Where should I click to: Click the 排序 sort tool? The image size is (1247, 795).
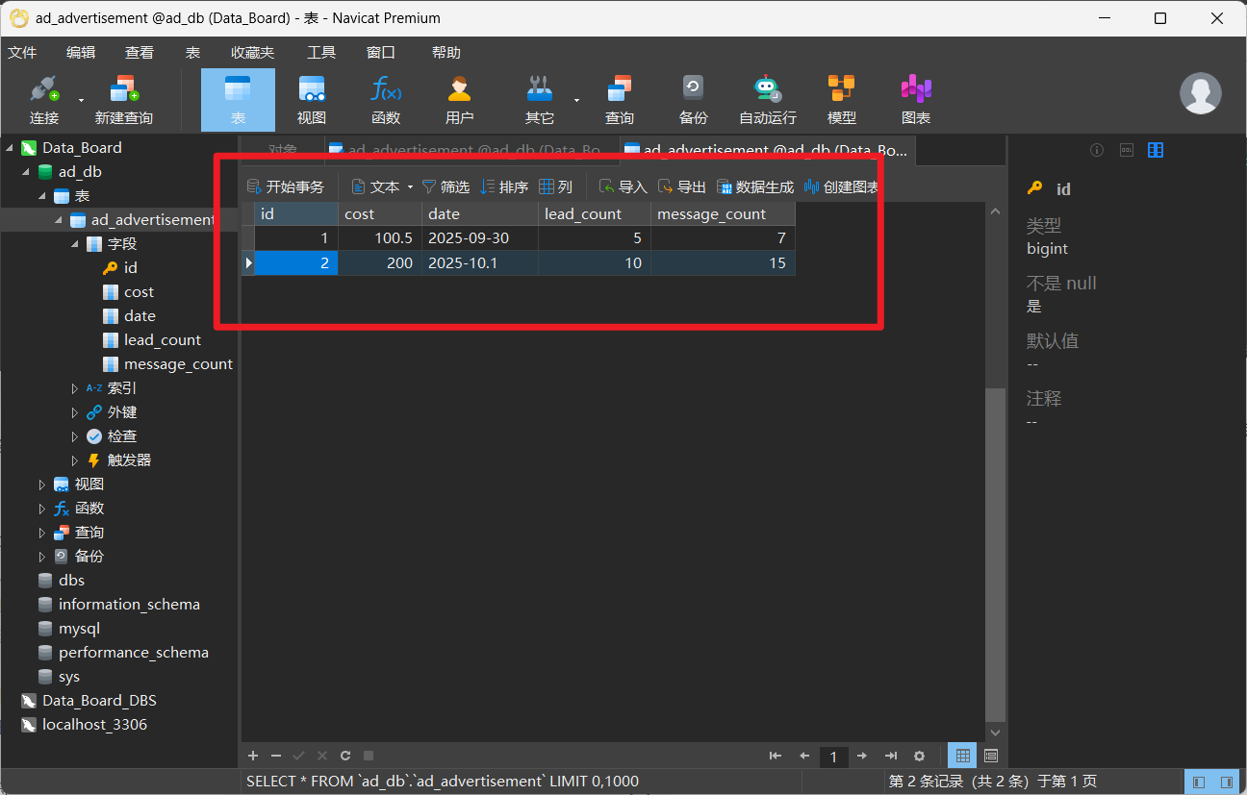click(x=504, y=186)
